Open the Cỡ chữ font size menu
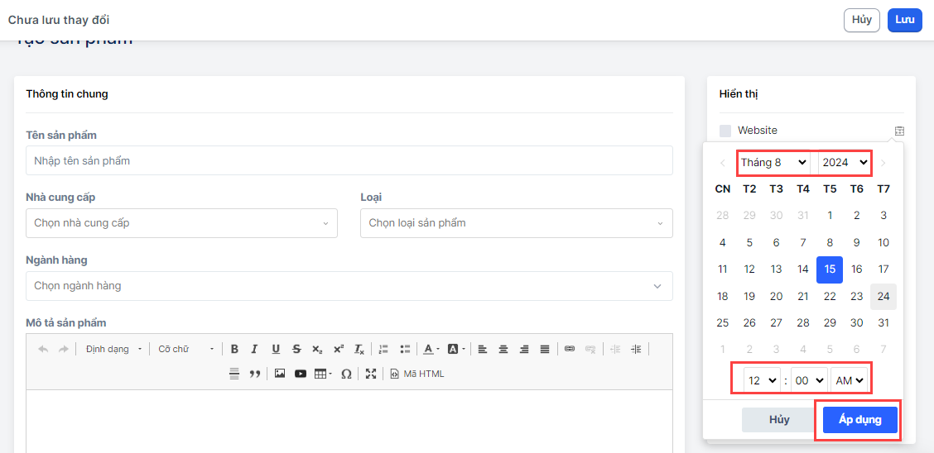Viewport: 934px width, 453px height. (185, 349)
